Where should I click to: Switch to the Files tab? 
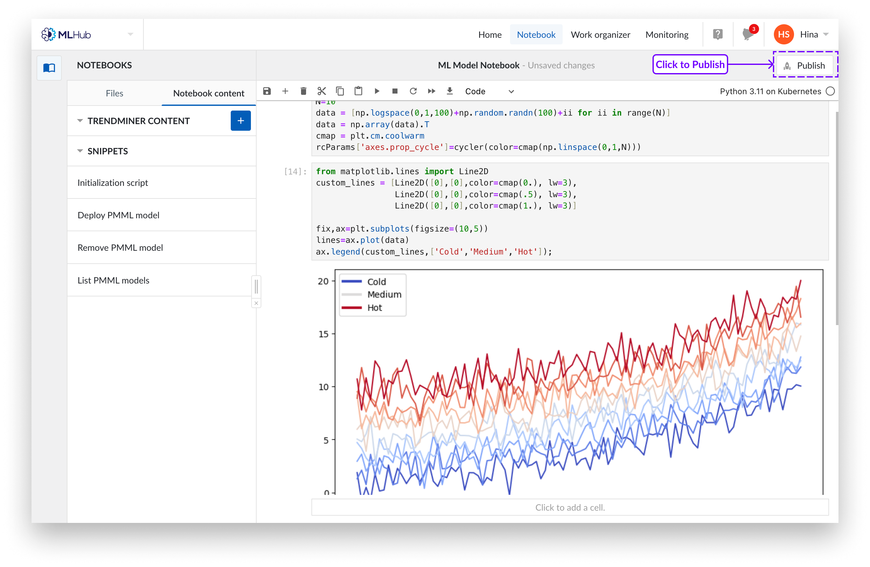(x=114, y=93)
